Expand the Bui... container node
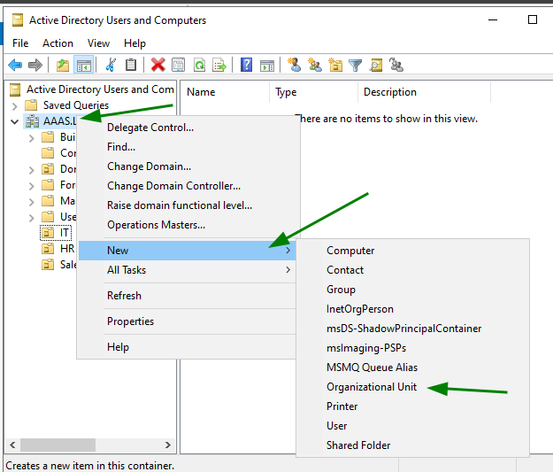This screenshot has width=553, height=472. (31, 138)
